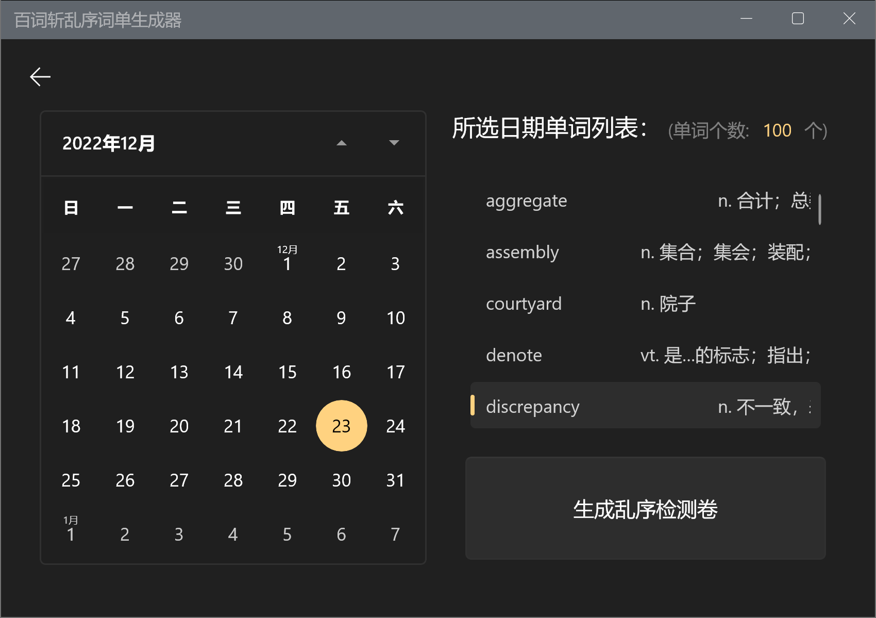Choose December 9 in the calendar
Screen dimensions: 876x618
341,318
